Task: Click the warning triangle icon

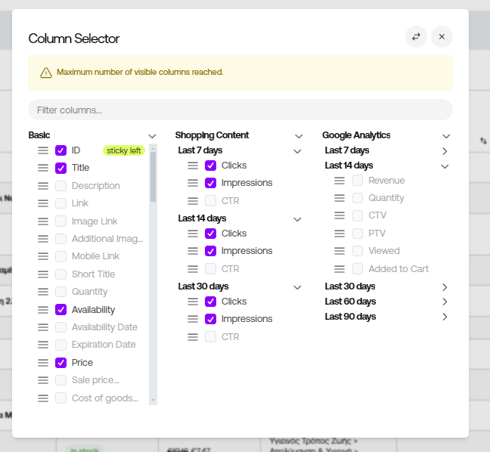Action: click(46, 73)
